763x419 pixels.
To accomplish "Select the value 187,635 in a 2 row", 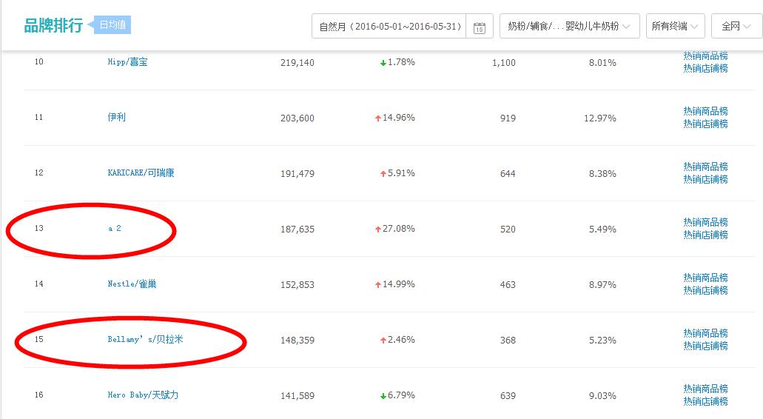I will (x=298, y=229).
